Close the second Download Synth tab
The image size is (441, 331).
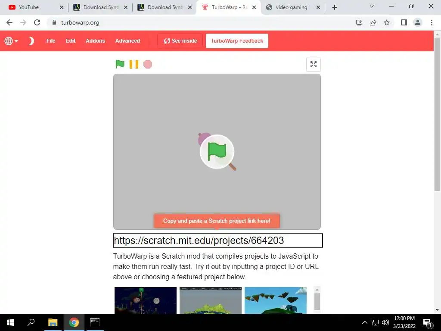[x=190, y=7]
